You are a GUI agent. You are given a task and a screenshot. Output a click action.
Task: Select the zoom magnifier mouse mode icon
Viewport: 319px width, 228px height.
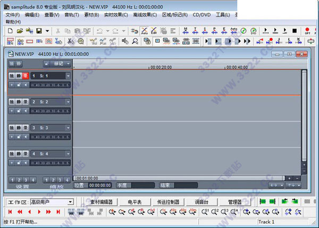point(135,42)
